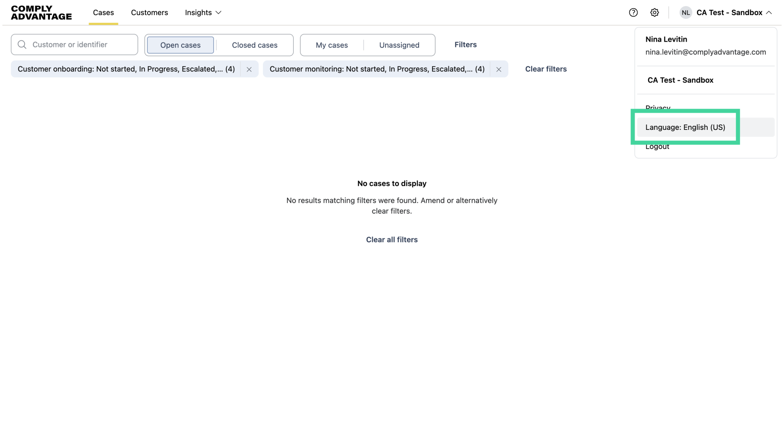Open settings via gear icon
Viewport: 784px width, 441px height.
[x=654, y=13]
